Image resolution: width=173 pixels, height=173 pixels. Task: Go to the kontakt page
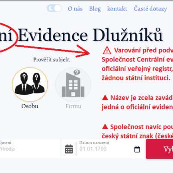tap(117, 9)
